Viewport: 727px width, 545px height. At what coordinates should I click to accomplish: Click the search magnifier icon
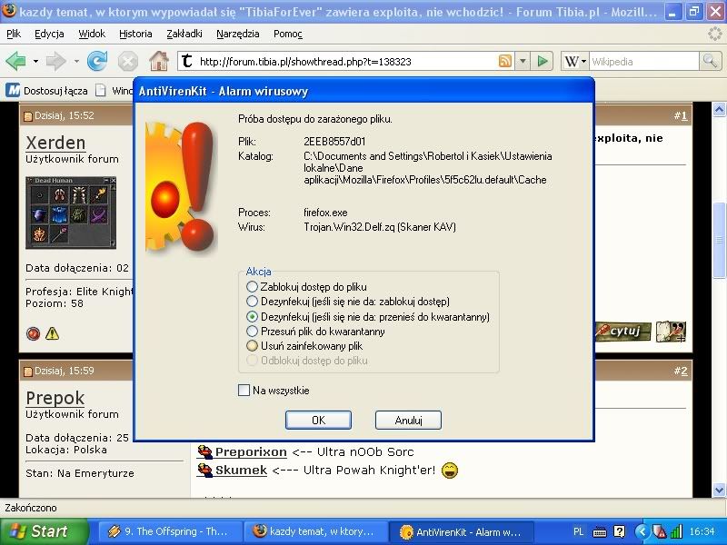[x=710, y=61]
